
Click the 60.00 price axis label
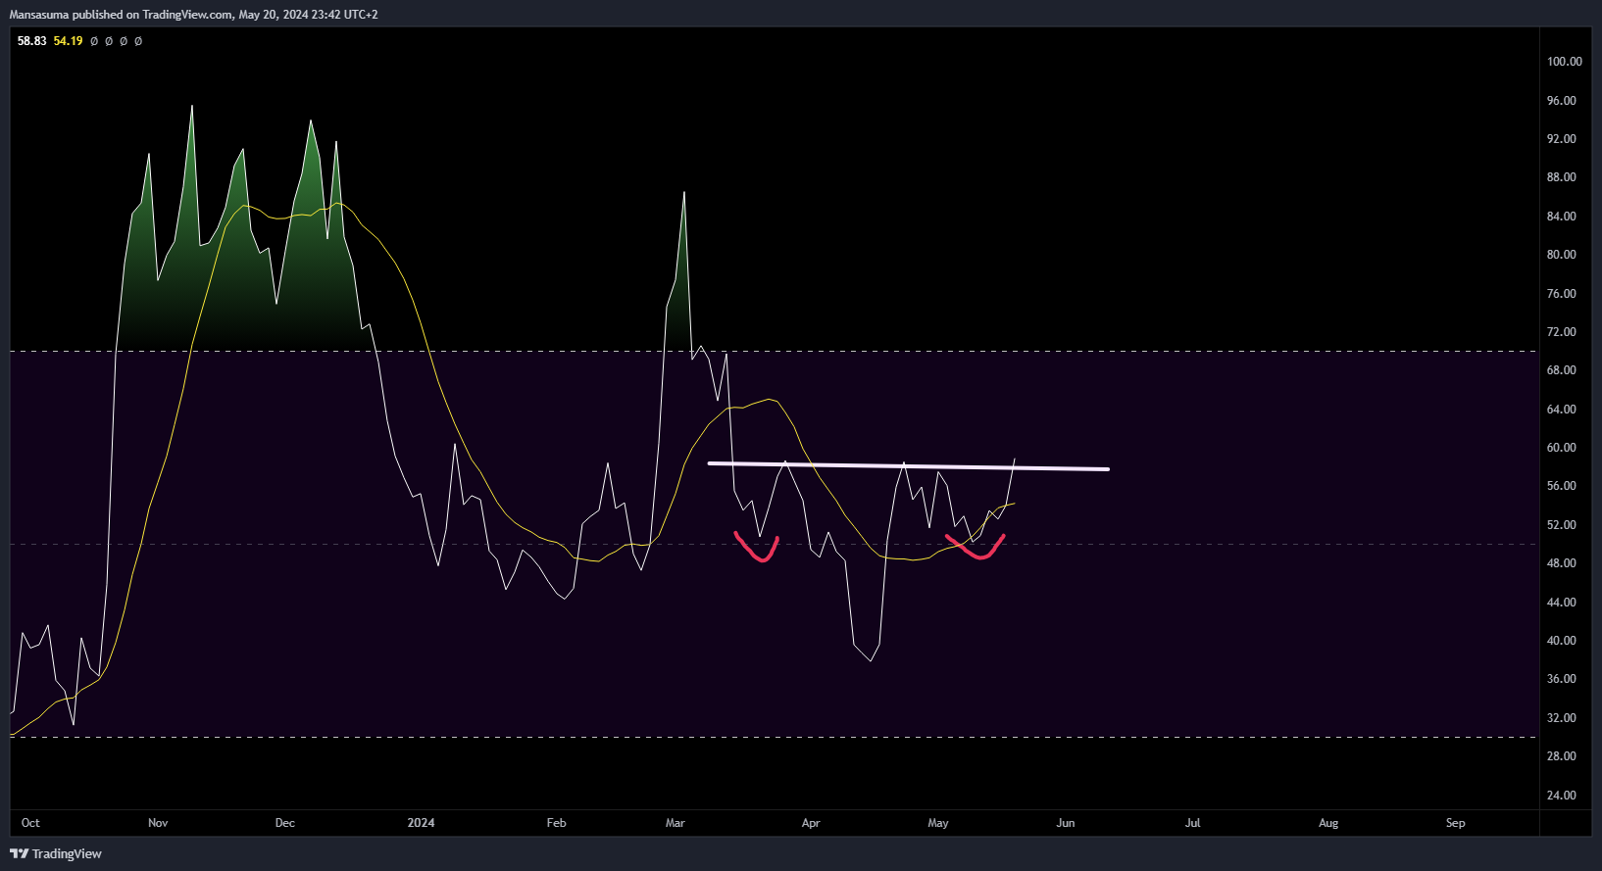1561,448
